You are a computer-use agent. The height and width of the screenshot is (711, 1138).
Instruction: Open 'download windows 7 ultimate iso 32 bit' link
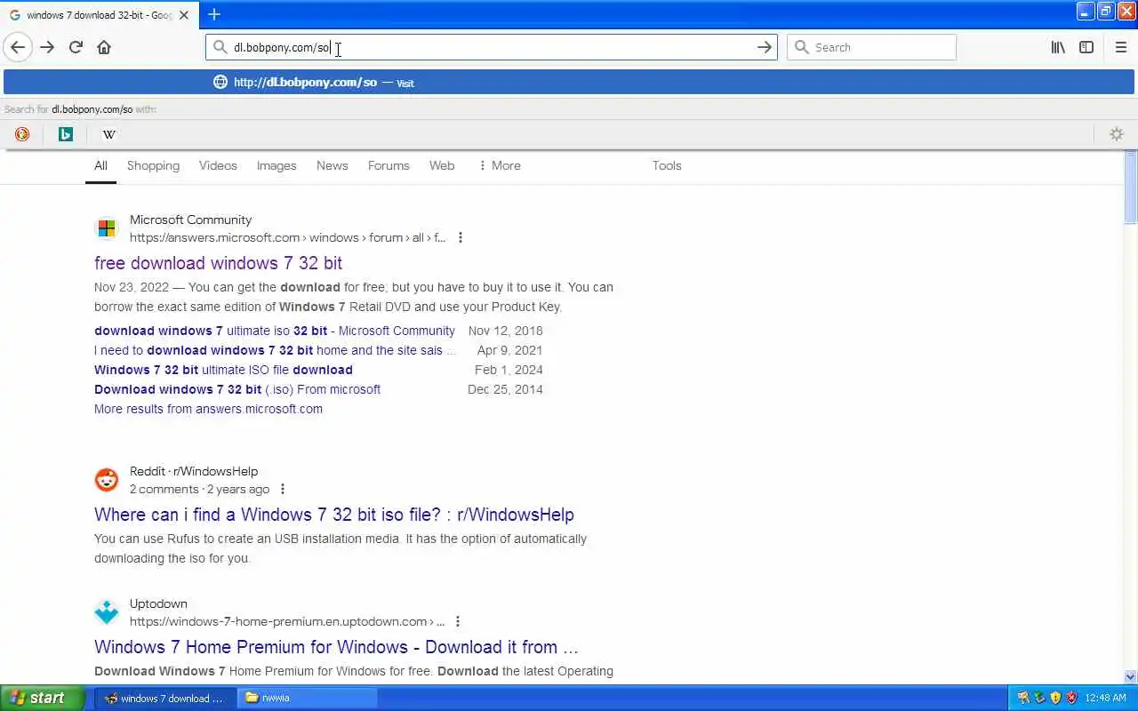275,331
